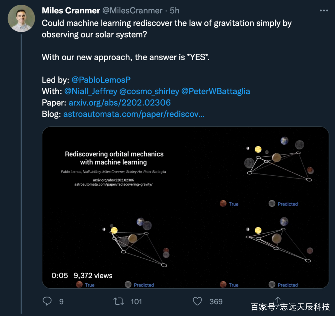This screenshot has width=335, height=316.
Task: Click the @MilesCranmer handle
Action: click(132, 11)
